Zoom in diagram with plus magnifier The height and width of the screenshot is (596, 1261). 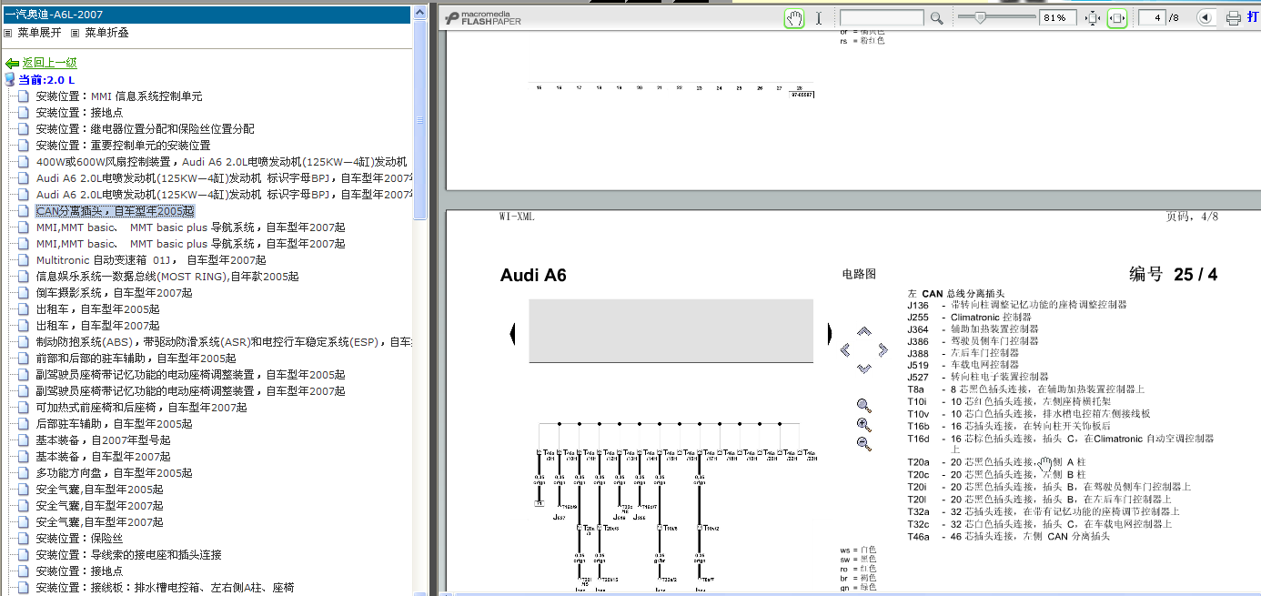point(863,424)
